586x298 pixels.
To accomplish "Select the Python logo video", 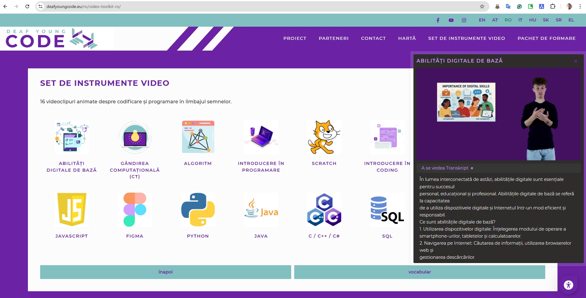I will point(198,210).
